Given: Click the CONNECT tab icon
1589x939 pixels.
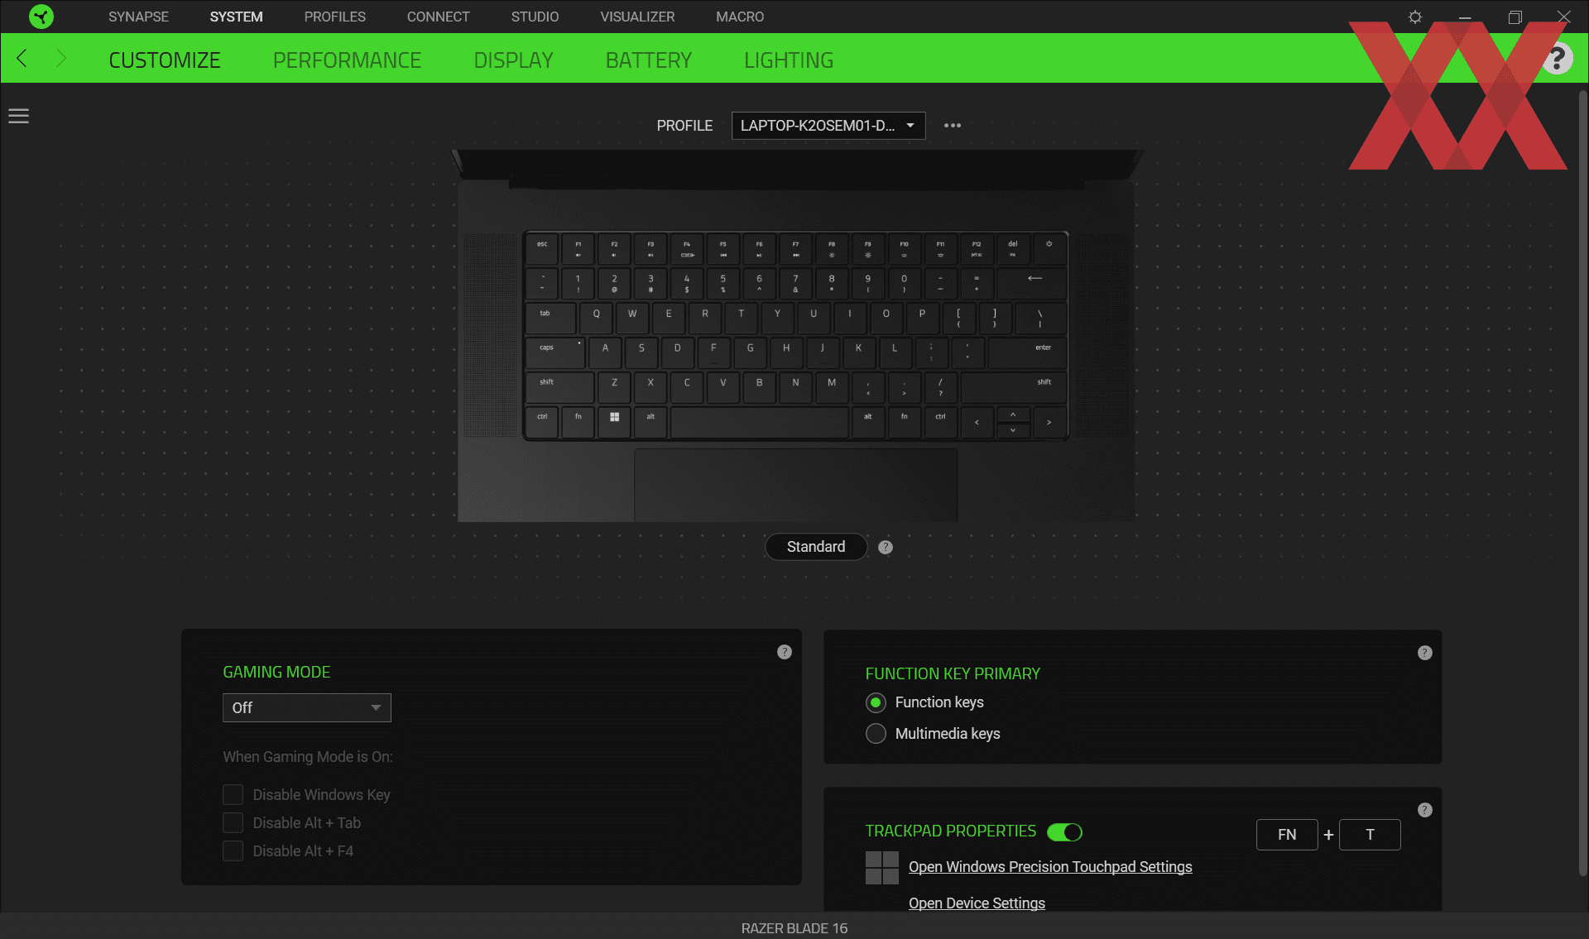Looking at the screenshot, I should [439, 16].
